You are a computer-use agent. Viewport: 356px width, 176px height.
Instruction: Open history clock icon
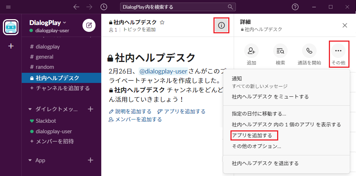pos(104,7)
